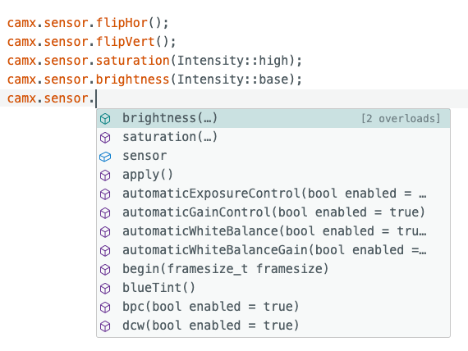Click the cube icon beside automaticExposureControl
This screenshot has width=468, height=351.
click(x=105, y=194)
